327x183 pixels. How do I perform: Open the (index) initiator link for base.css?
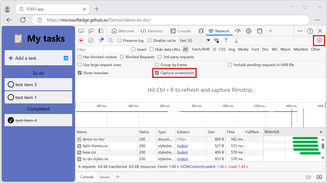coord(182,152)
